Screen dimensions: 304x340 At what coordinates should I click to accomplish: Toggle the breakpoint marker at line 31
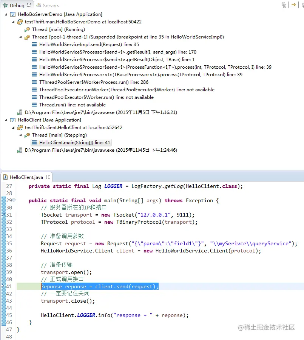coord(3,215)
